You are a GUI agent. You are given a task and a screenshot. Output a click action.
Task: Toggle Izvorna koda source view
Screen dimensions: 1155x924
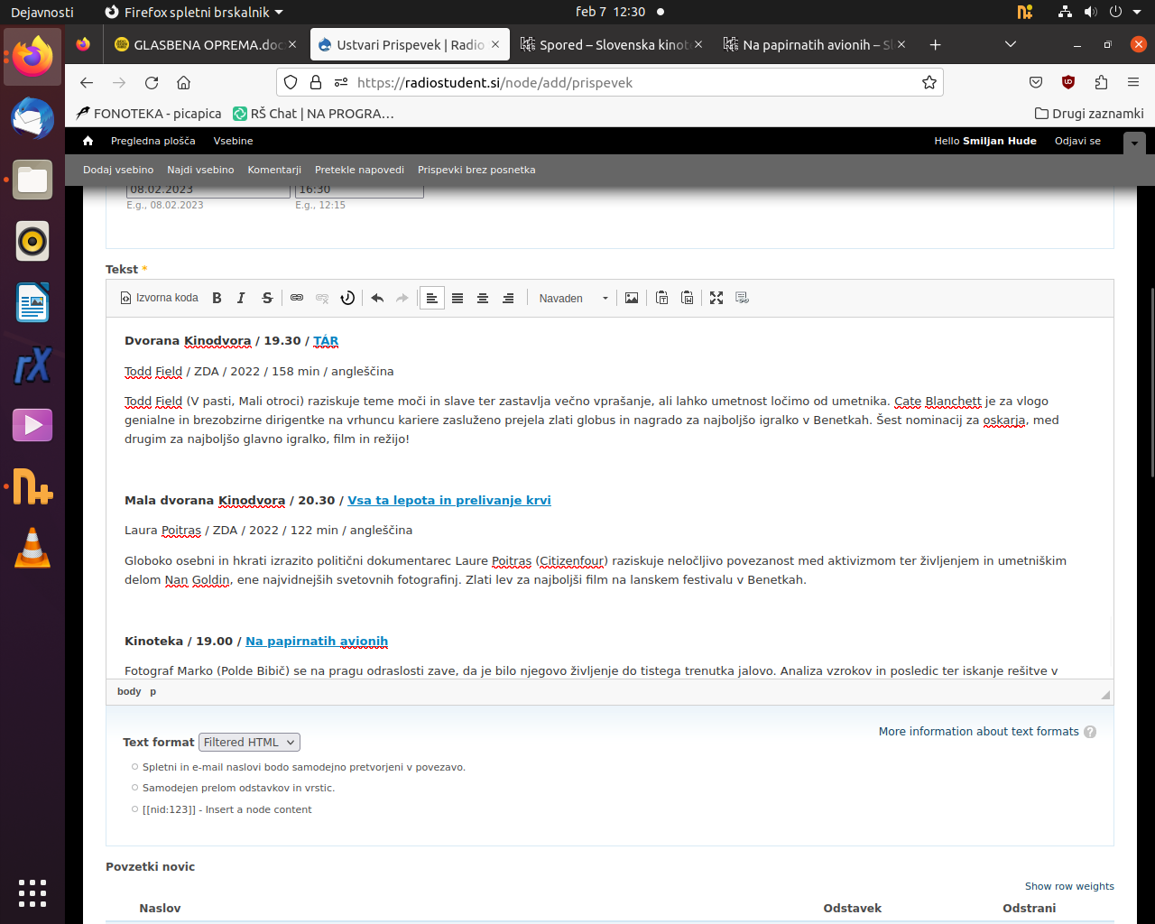coord(159,298)
